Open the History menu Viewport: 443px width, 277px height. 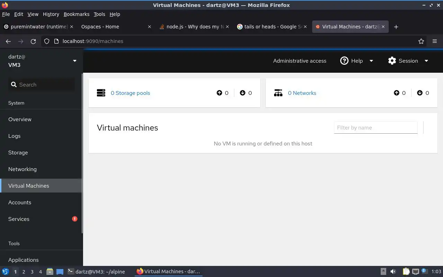click(51, 14)
